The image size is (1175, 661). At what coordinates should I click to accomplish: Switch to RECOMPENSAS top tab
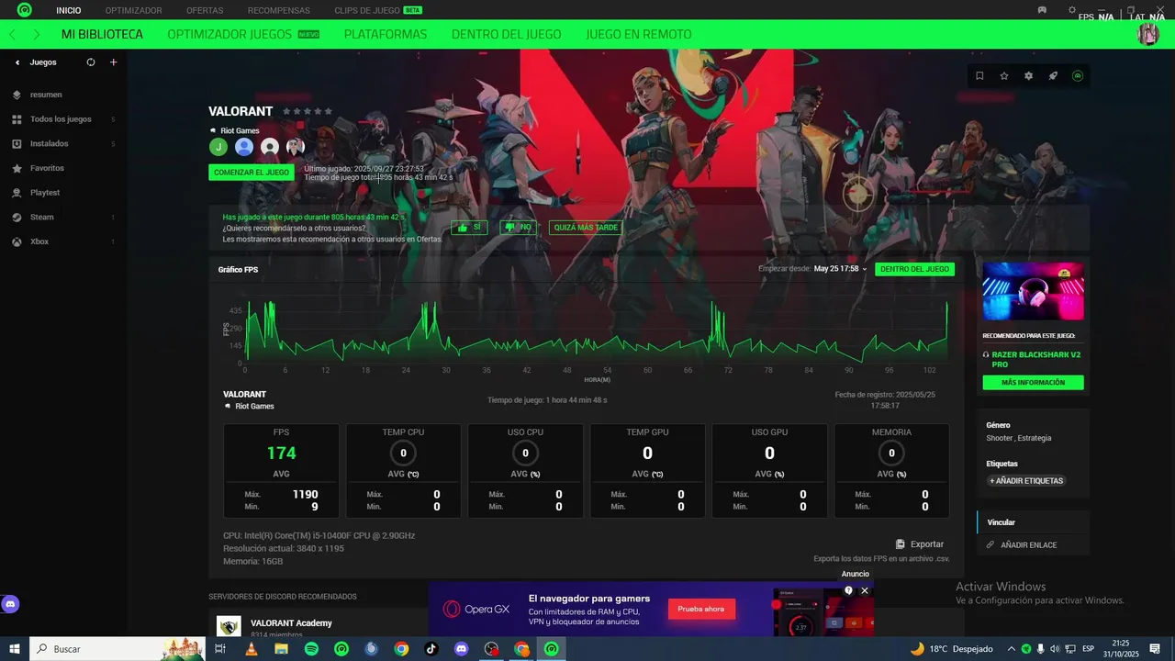279,10
